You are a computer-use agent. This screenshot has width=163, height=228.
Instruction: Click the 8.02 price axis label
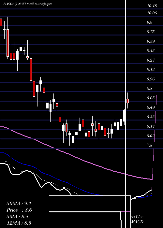[151, 136]
